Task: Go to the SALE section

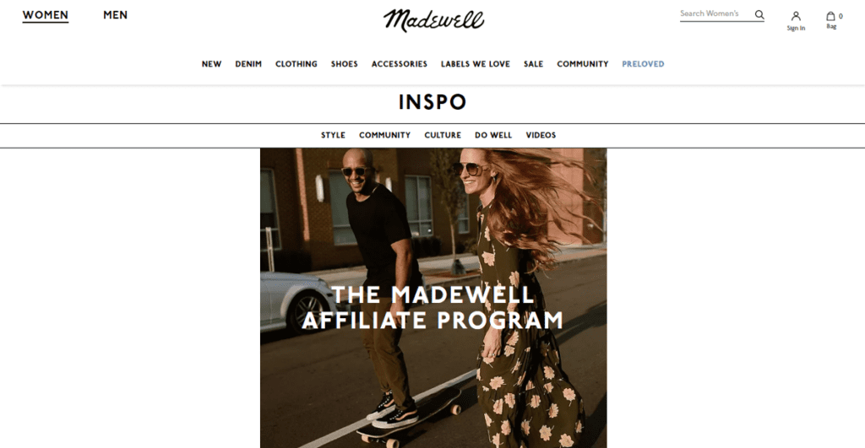Action: tap(534, 64)
